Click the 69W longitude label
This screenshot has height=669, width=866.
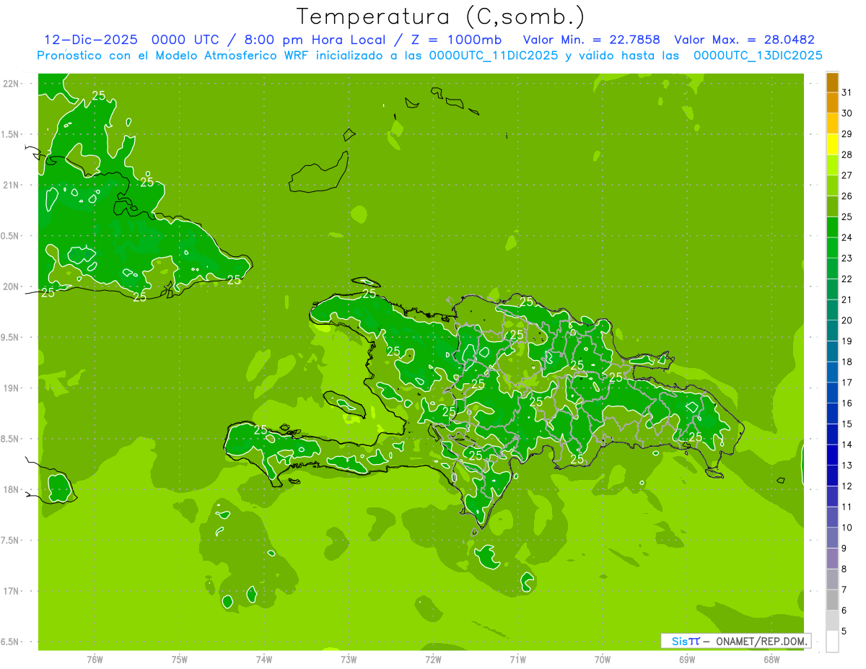687,659
